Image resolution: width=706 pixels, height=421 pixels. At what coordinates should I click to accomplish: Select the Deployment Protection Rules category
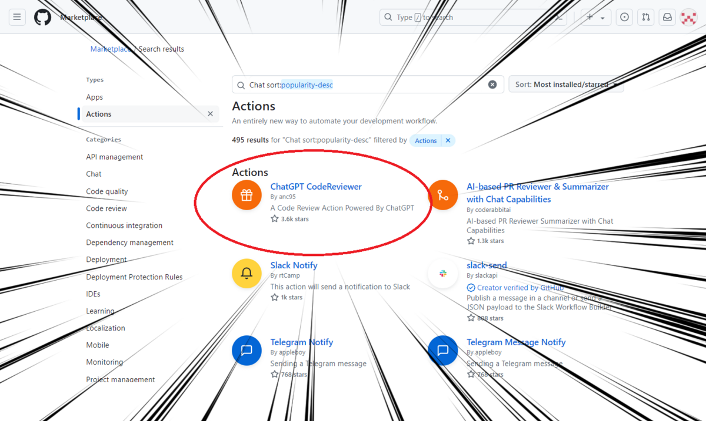(x=135, y=277)
